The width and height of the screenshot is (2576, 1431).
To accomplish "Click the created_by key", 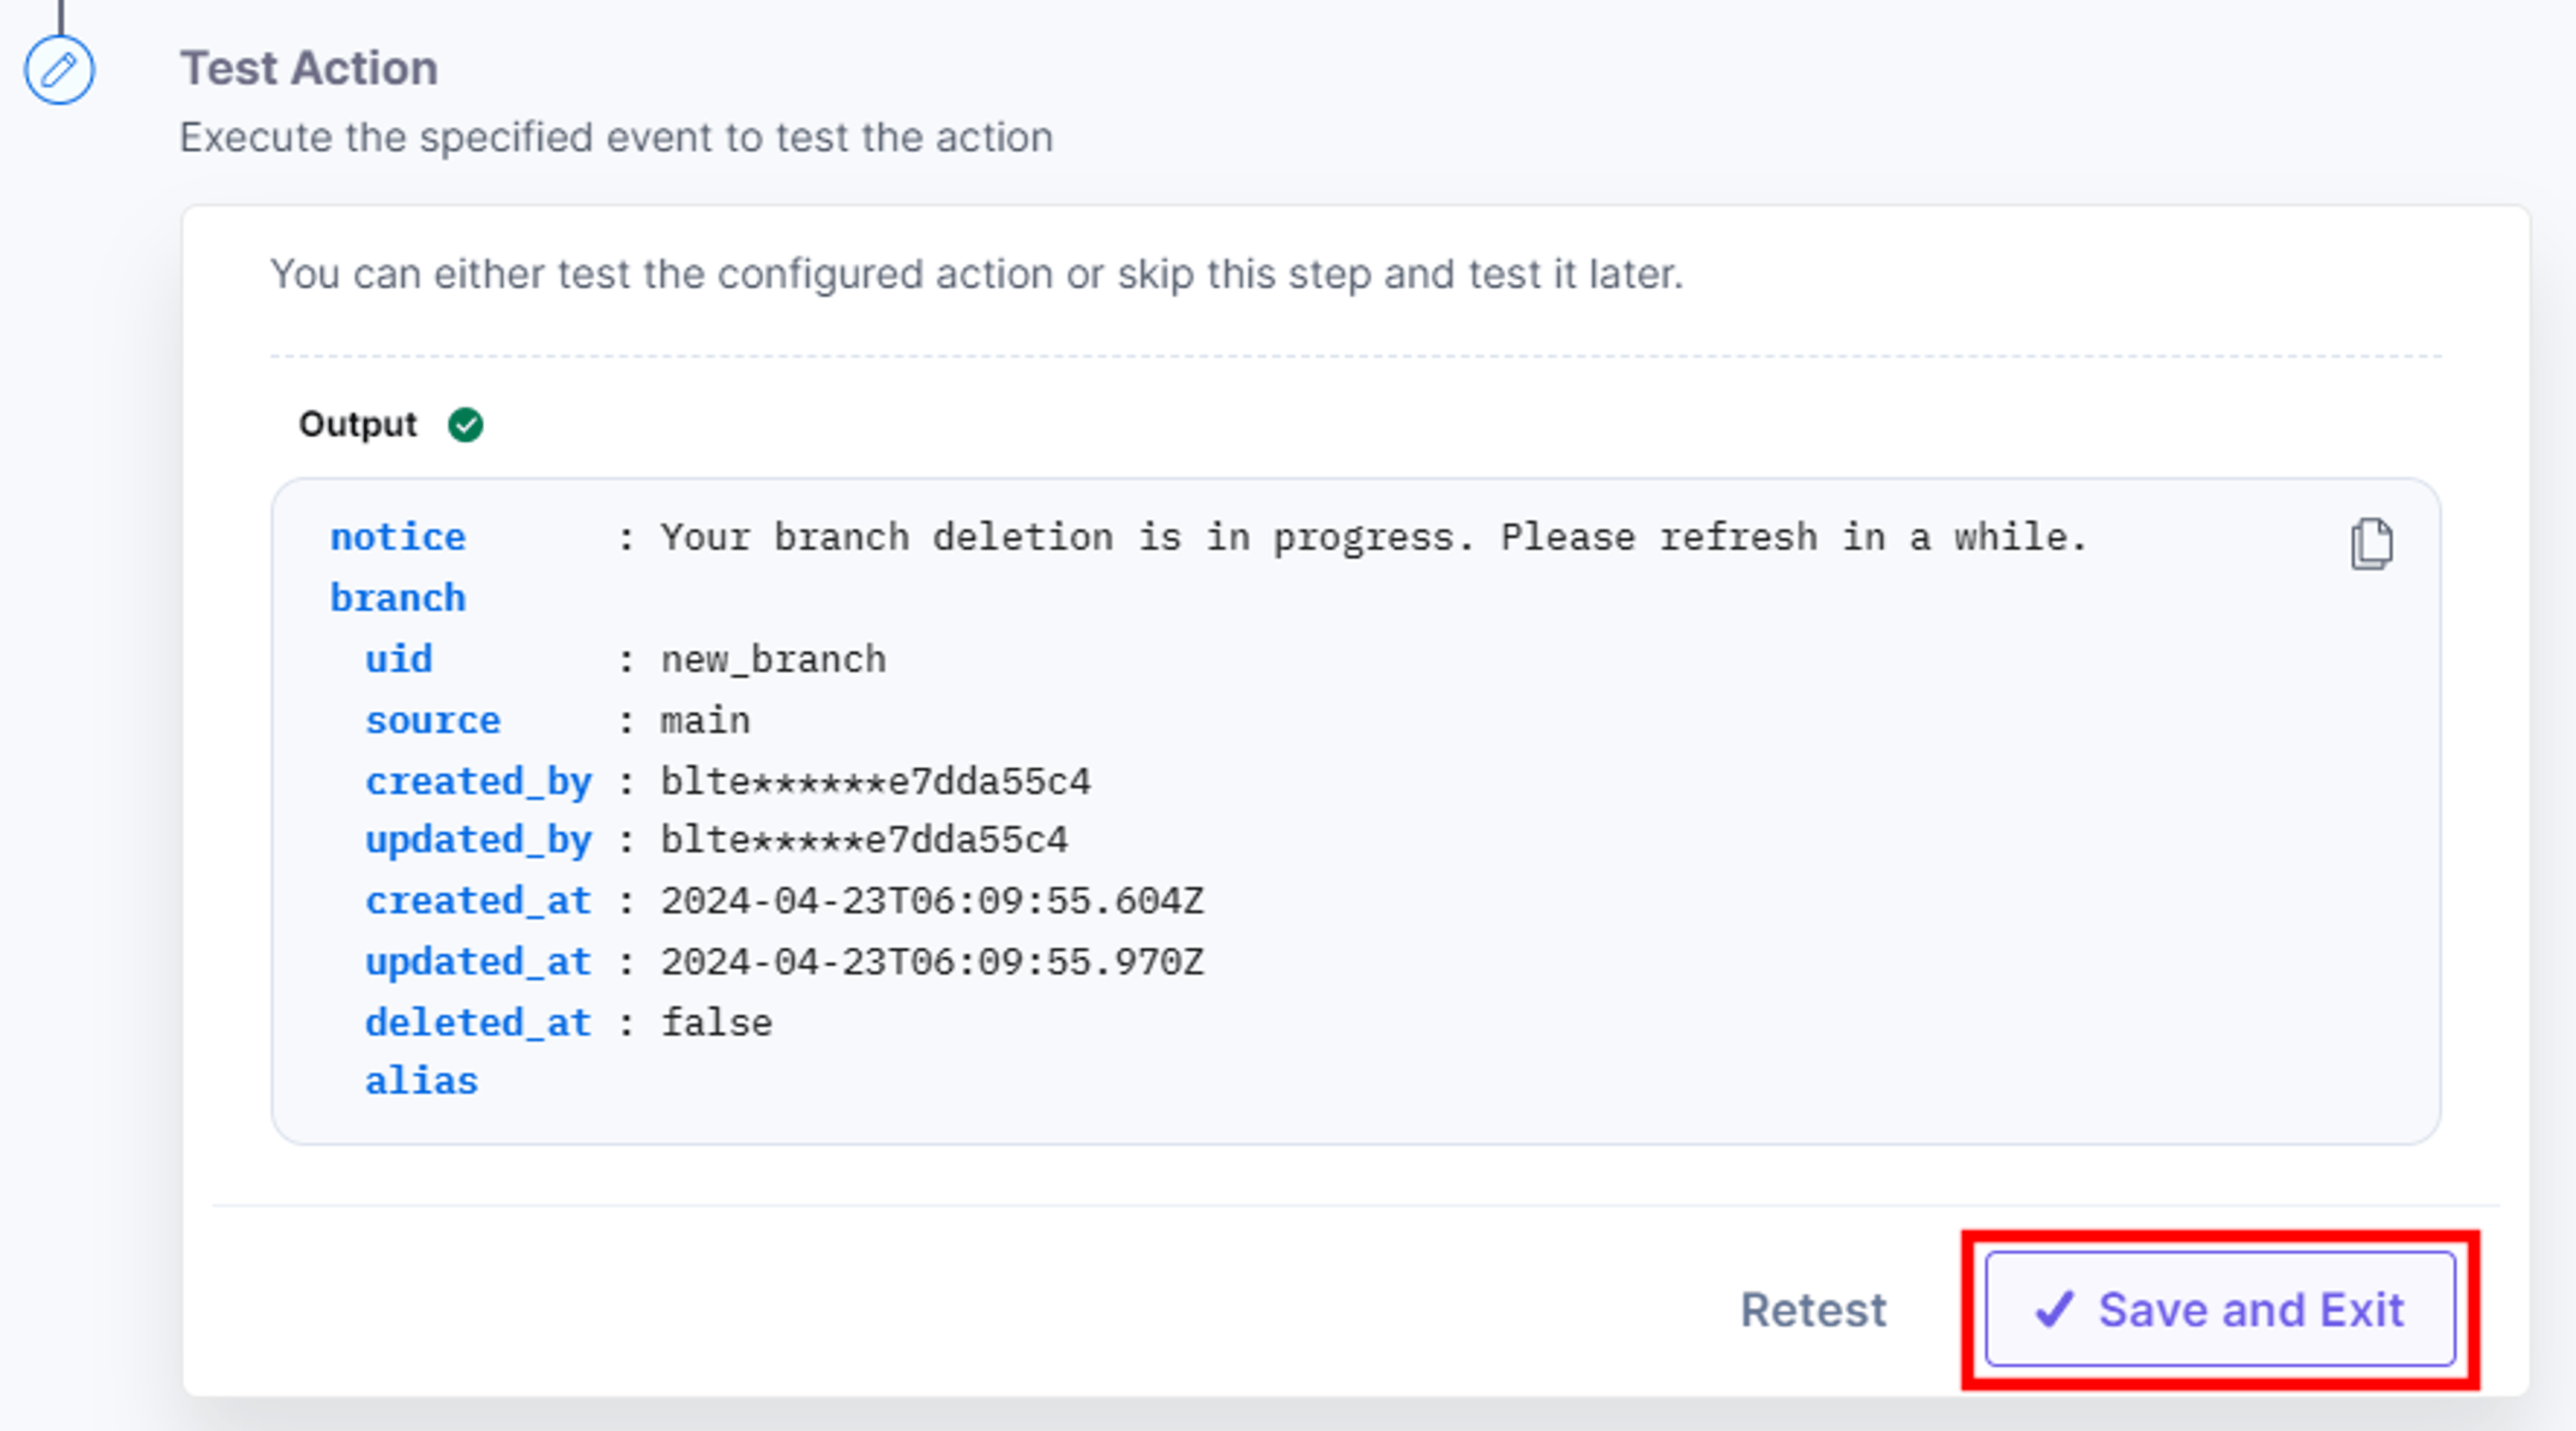I will click(479, 781).
